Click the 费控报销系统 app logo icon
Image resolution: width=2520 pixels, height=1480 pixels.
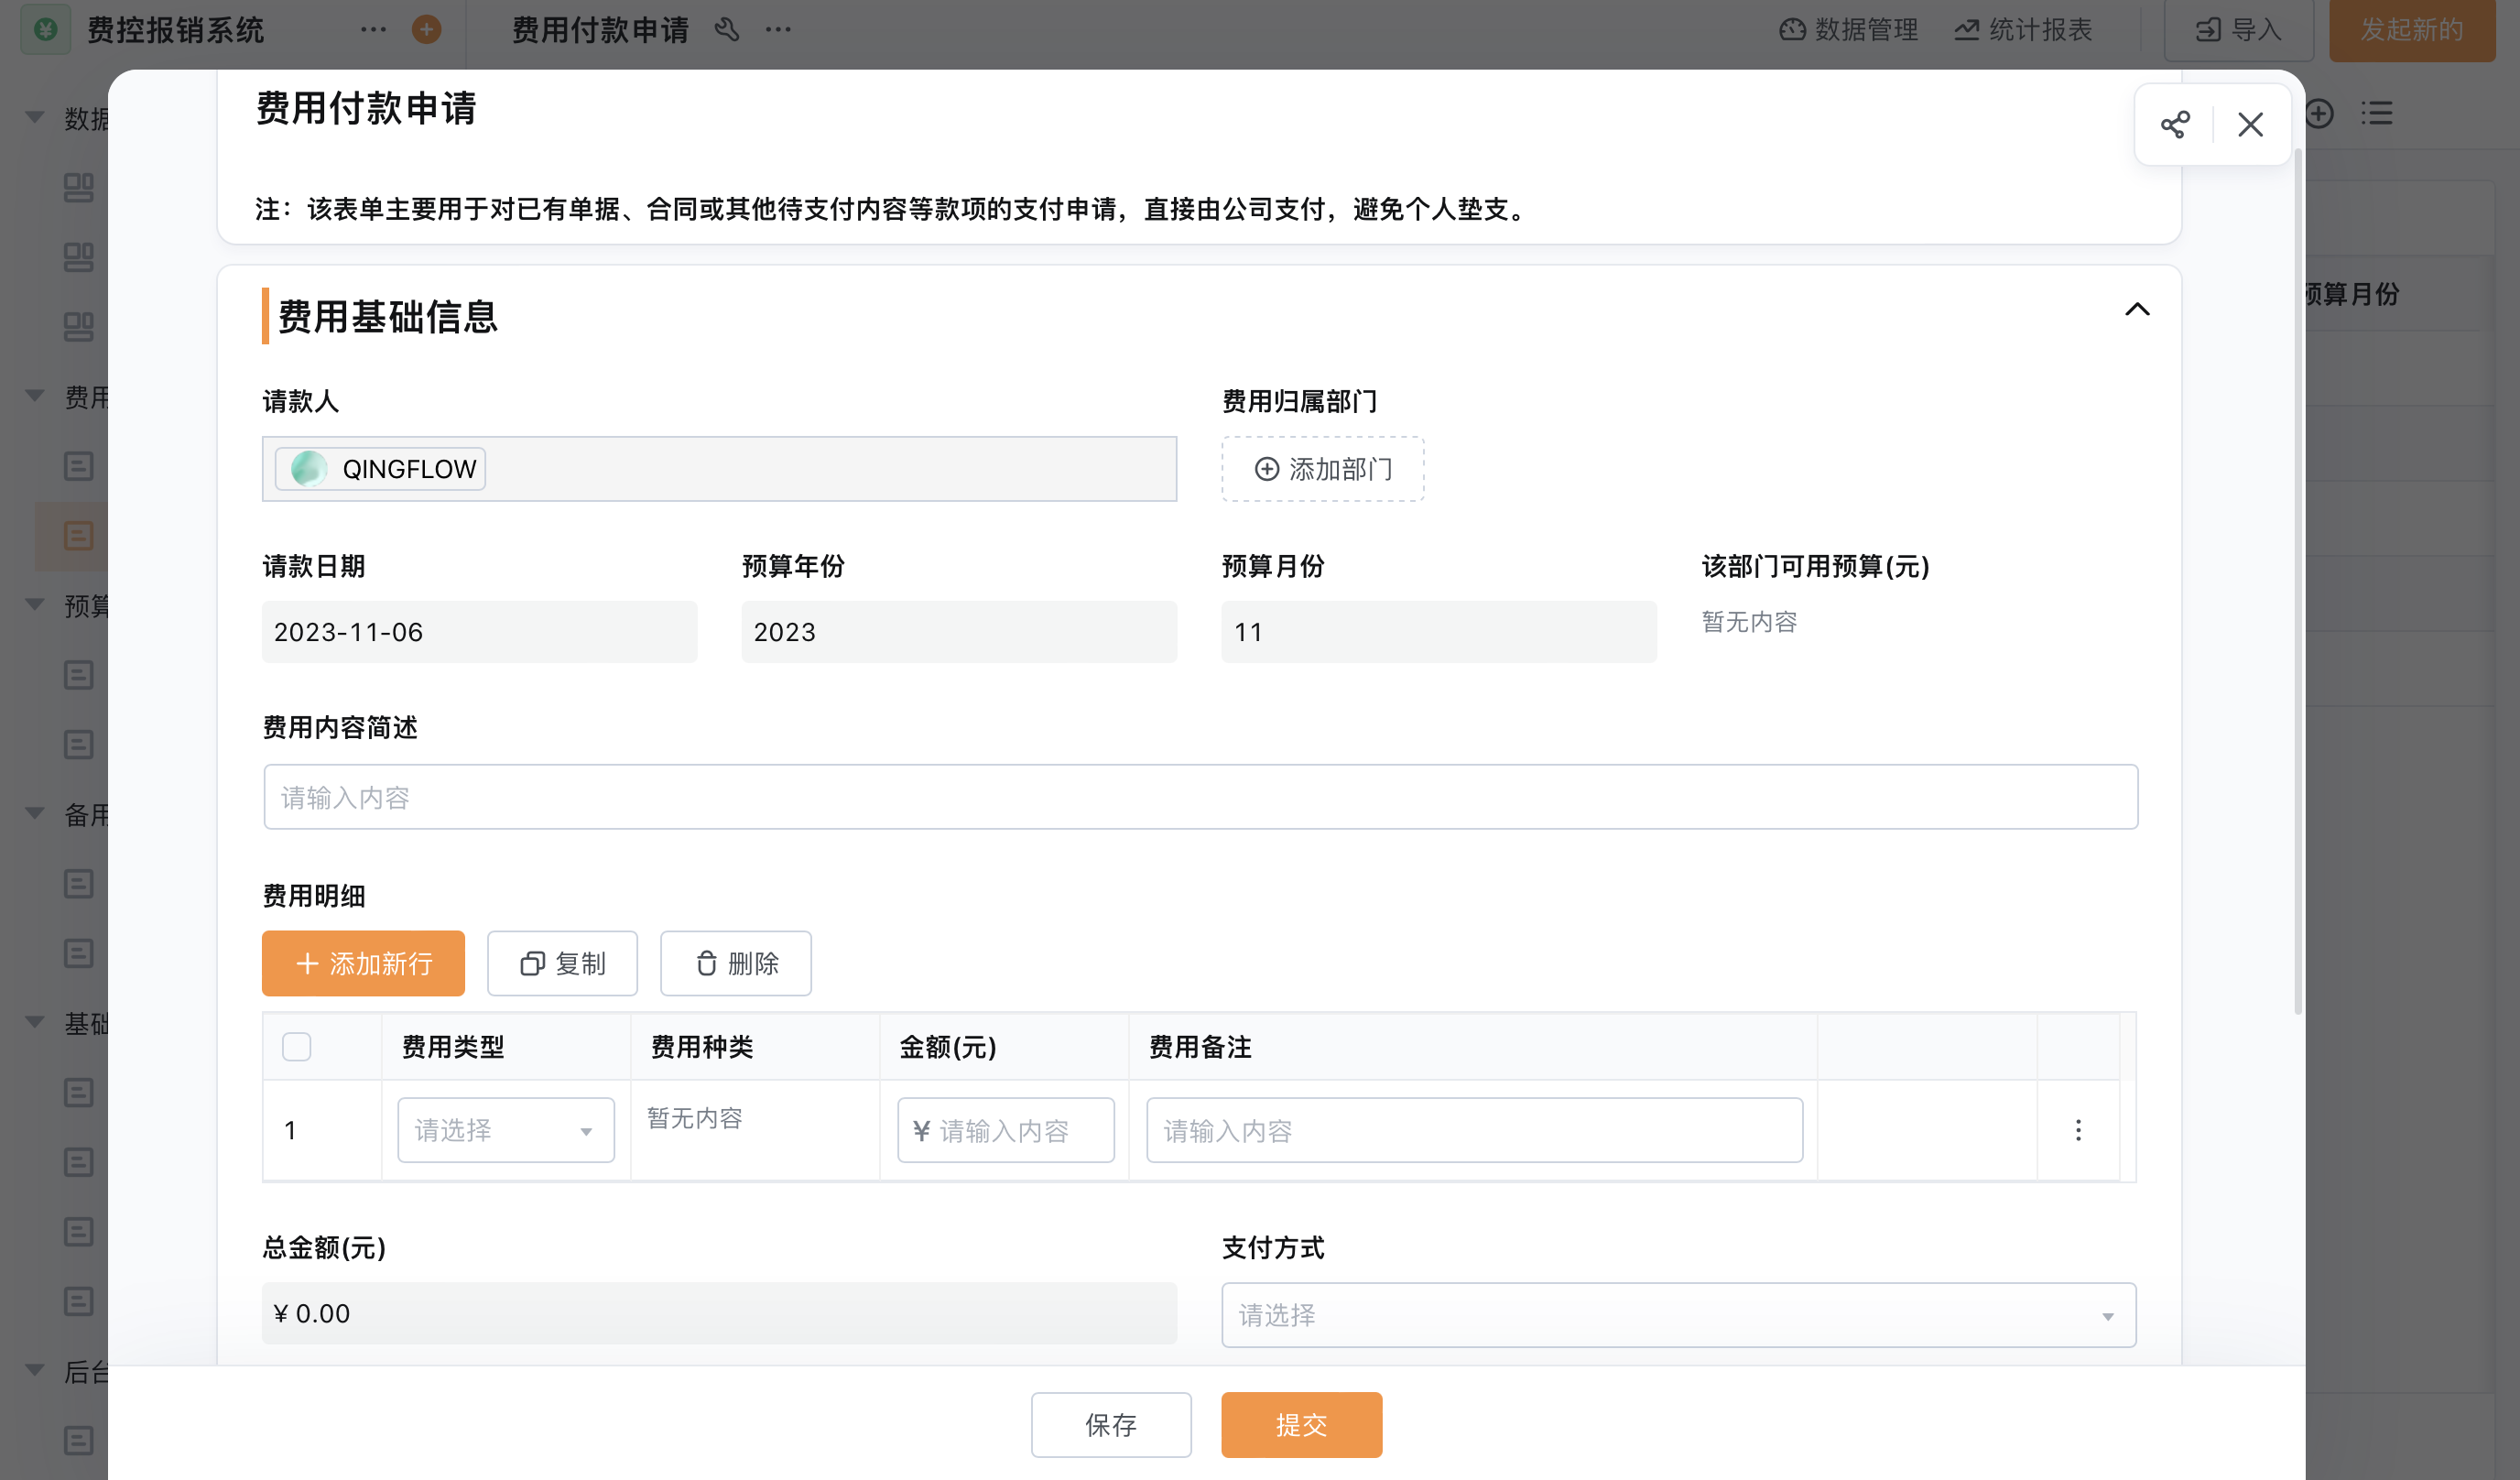45,29
